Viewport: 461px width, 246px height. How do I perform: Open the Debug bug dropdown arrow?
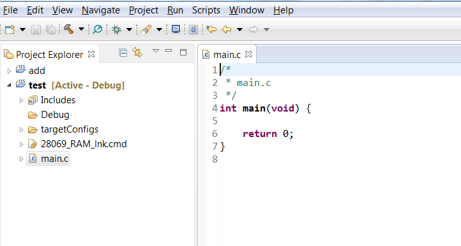pyautogui.click(x=129, y=29)
